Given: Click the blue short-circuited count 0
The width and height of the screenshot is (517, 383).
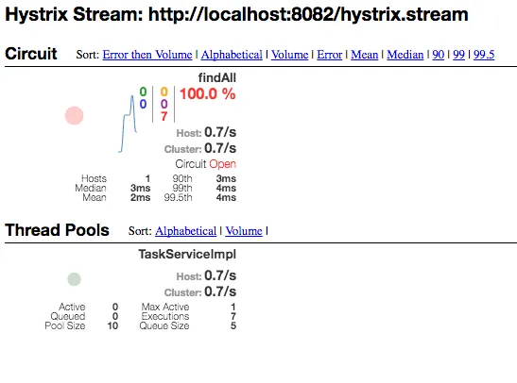Looking at the screenshot, I should point(143,104).
